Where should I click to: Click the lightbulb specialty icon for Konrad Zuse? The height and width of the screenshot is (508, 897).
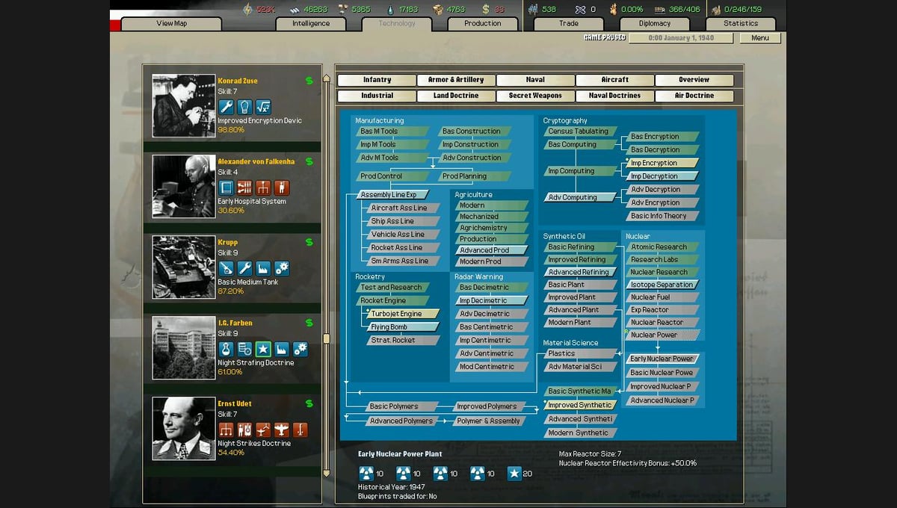click(244, 107)
